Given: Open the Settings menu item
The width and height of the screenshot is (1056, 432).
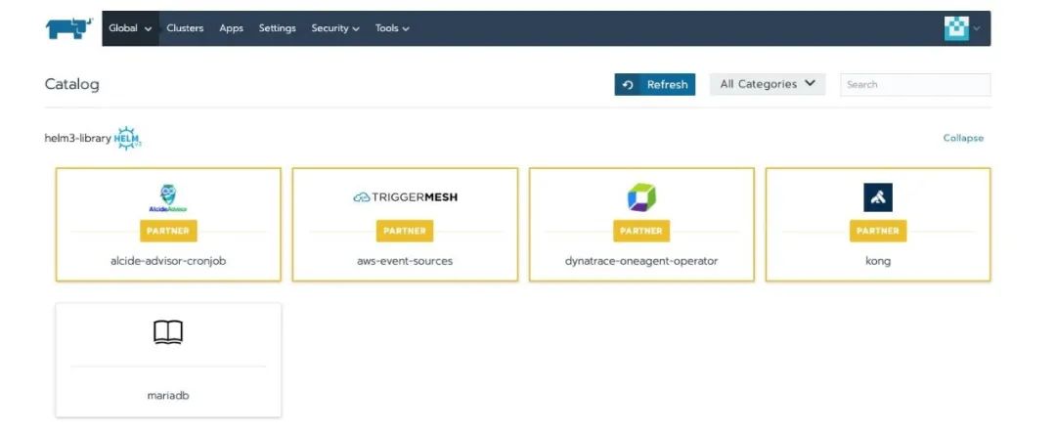Looking at the screenshot, I should [278, 28].
